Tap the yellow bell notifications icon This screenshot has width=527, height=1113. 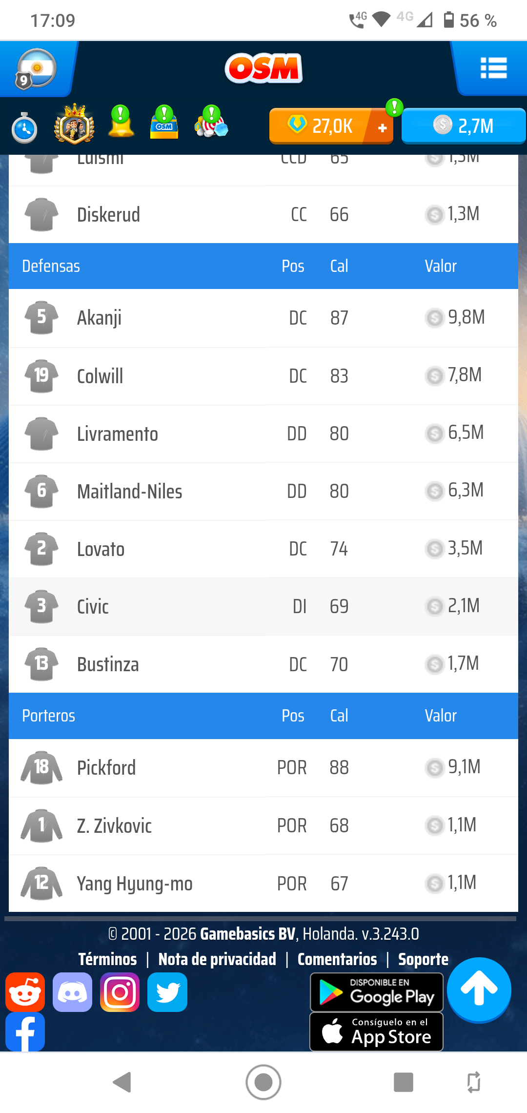click(x=121, y=124)
